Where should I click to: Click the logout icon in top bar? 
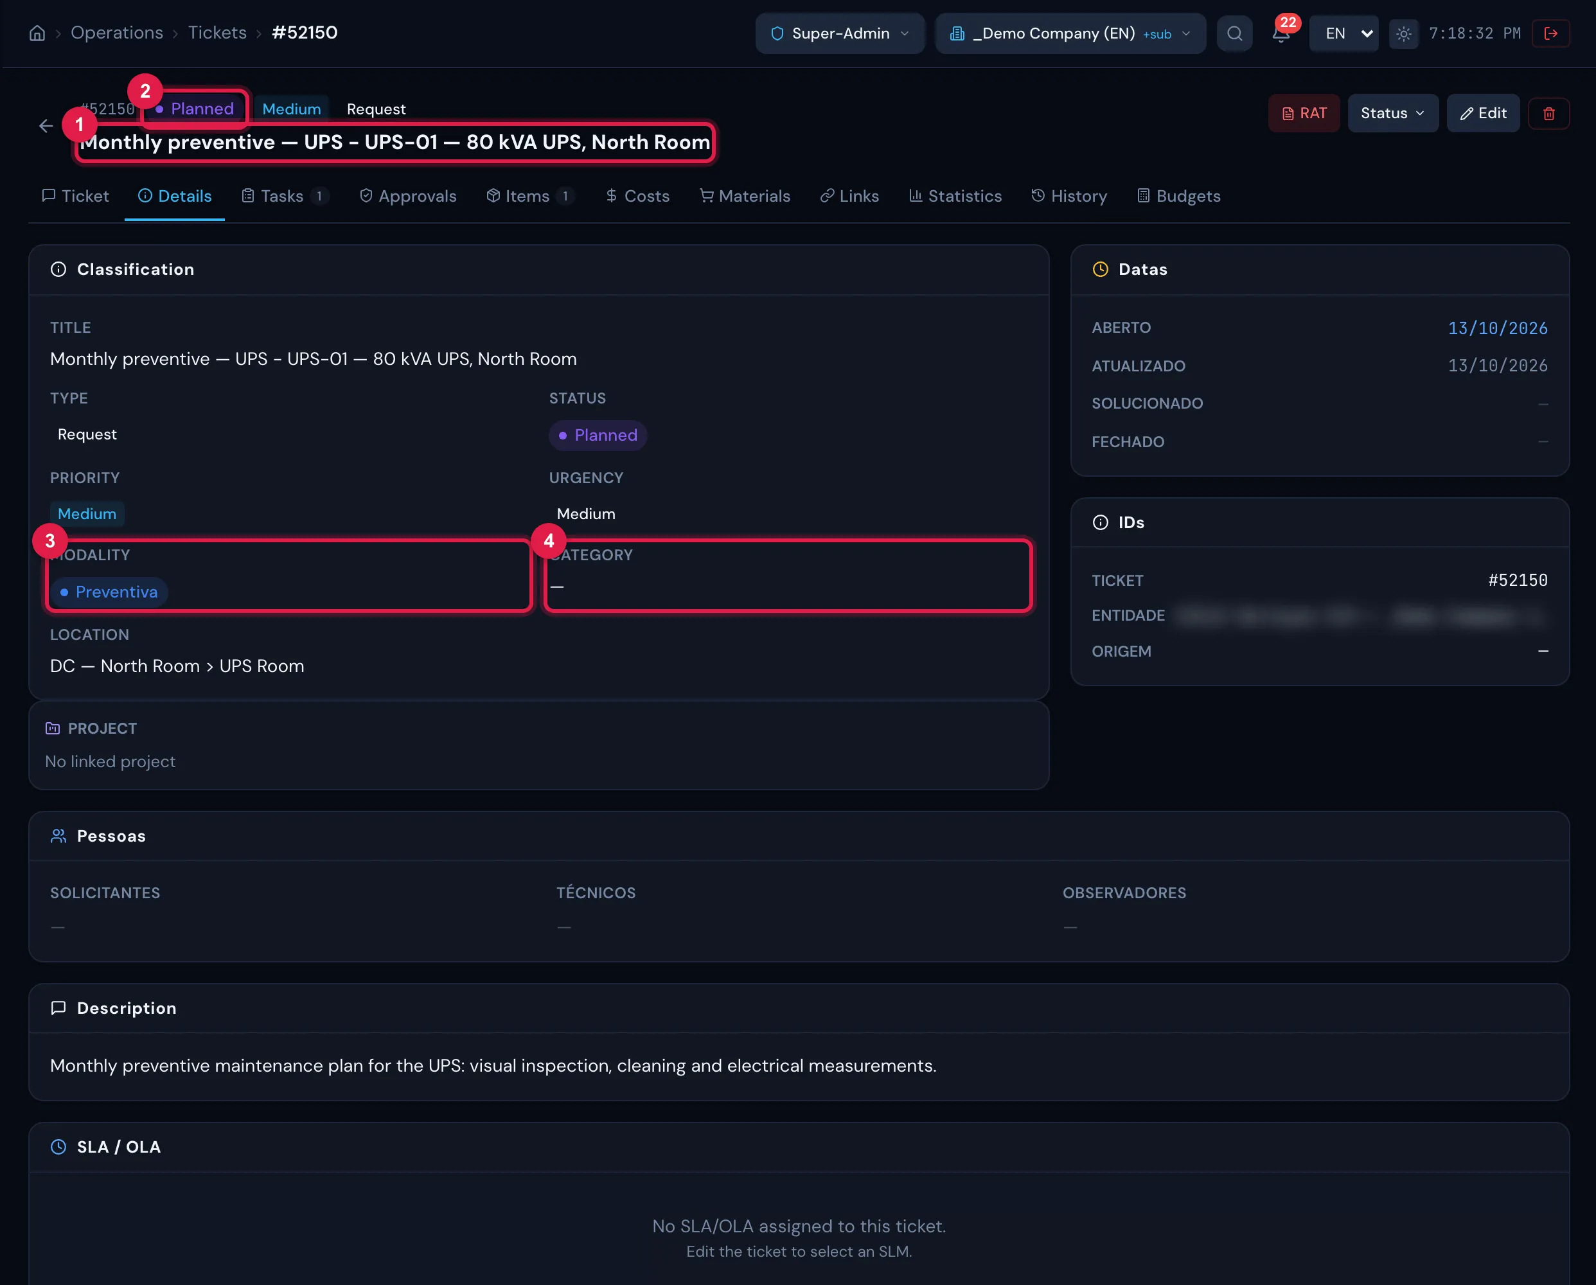click(1551, 33)
